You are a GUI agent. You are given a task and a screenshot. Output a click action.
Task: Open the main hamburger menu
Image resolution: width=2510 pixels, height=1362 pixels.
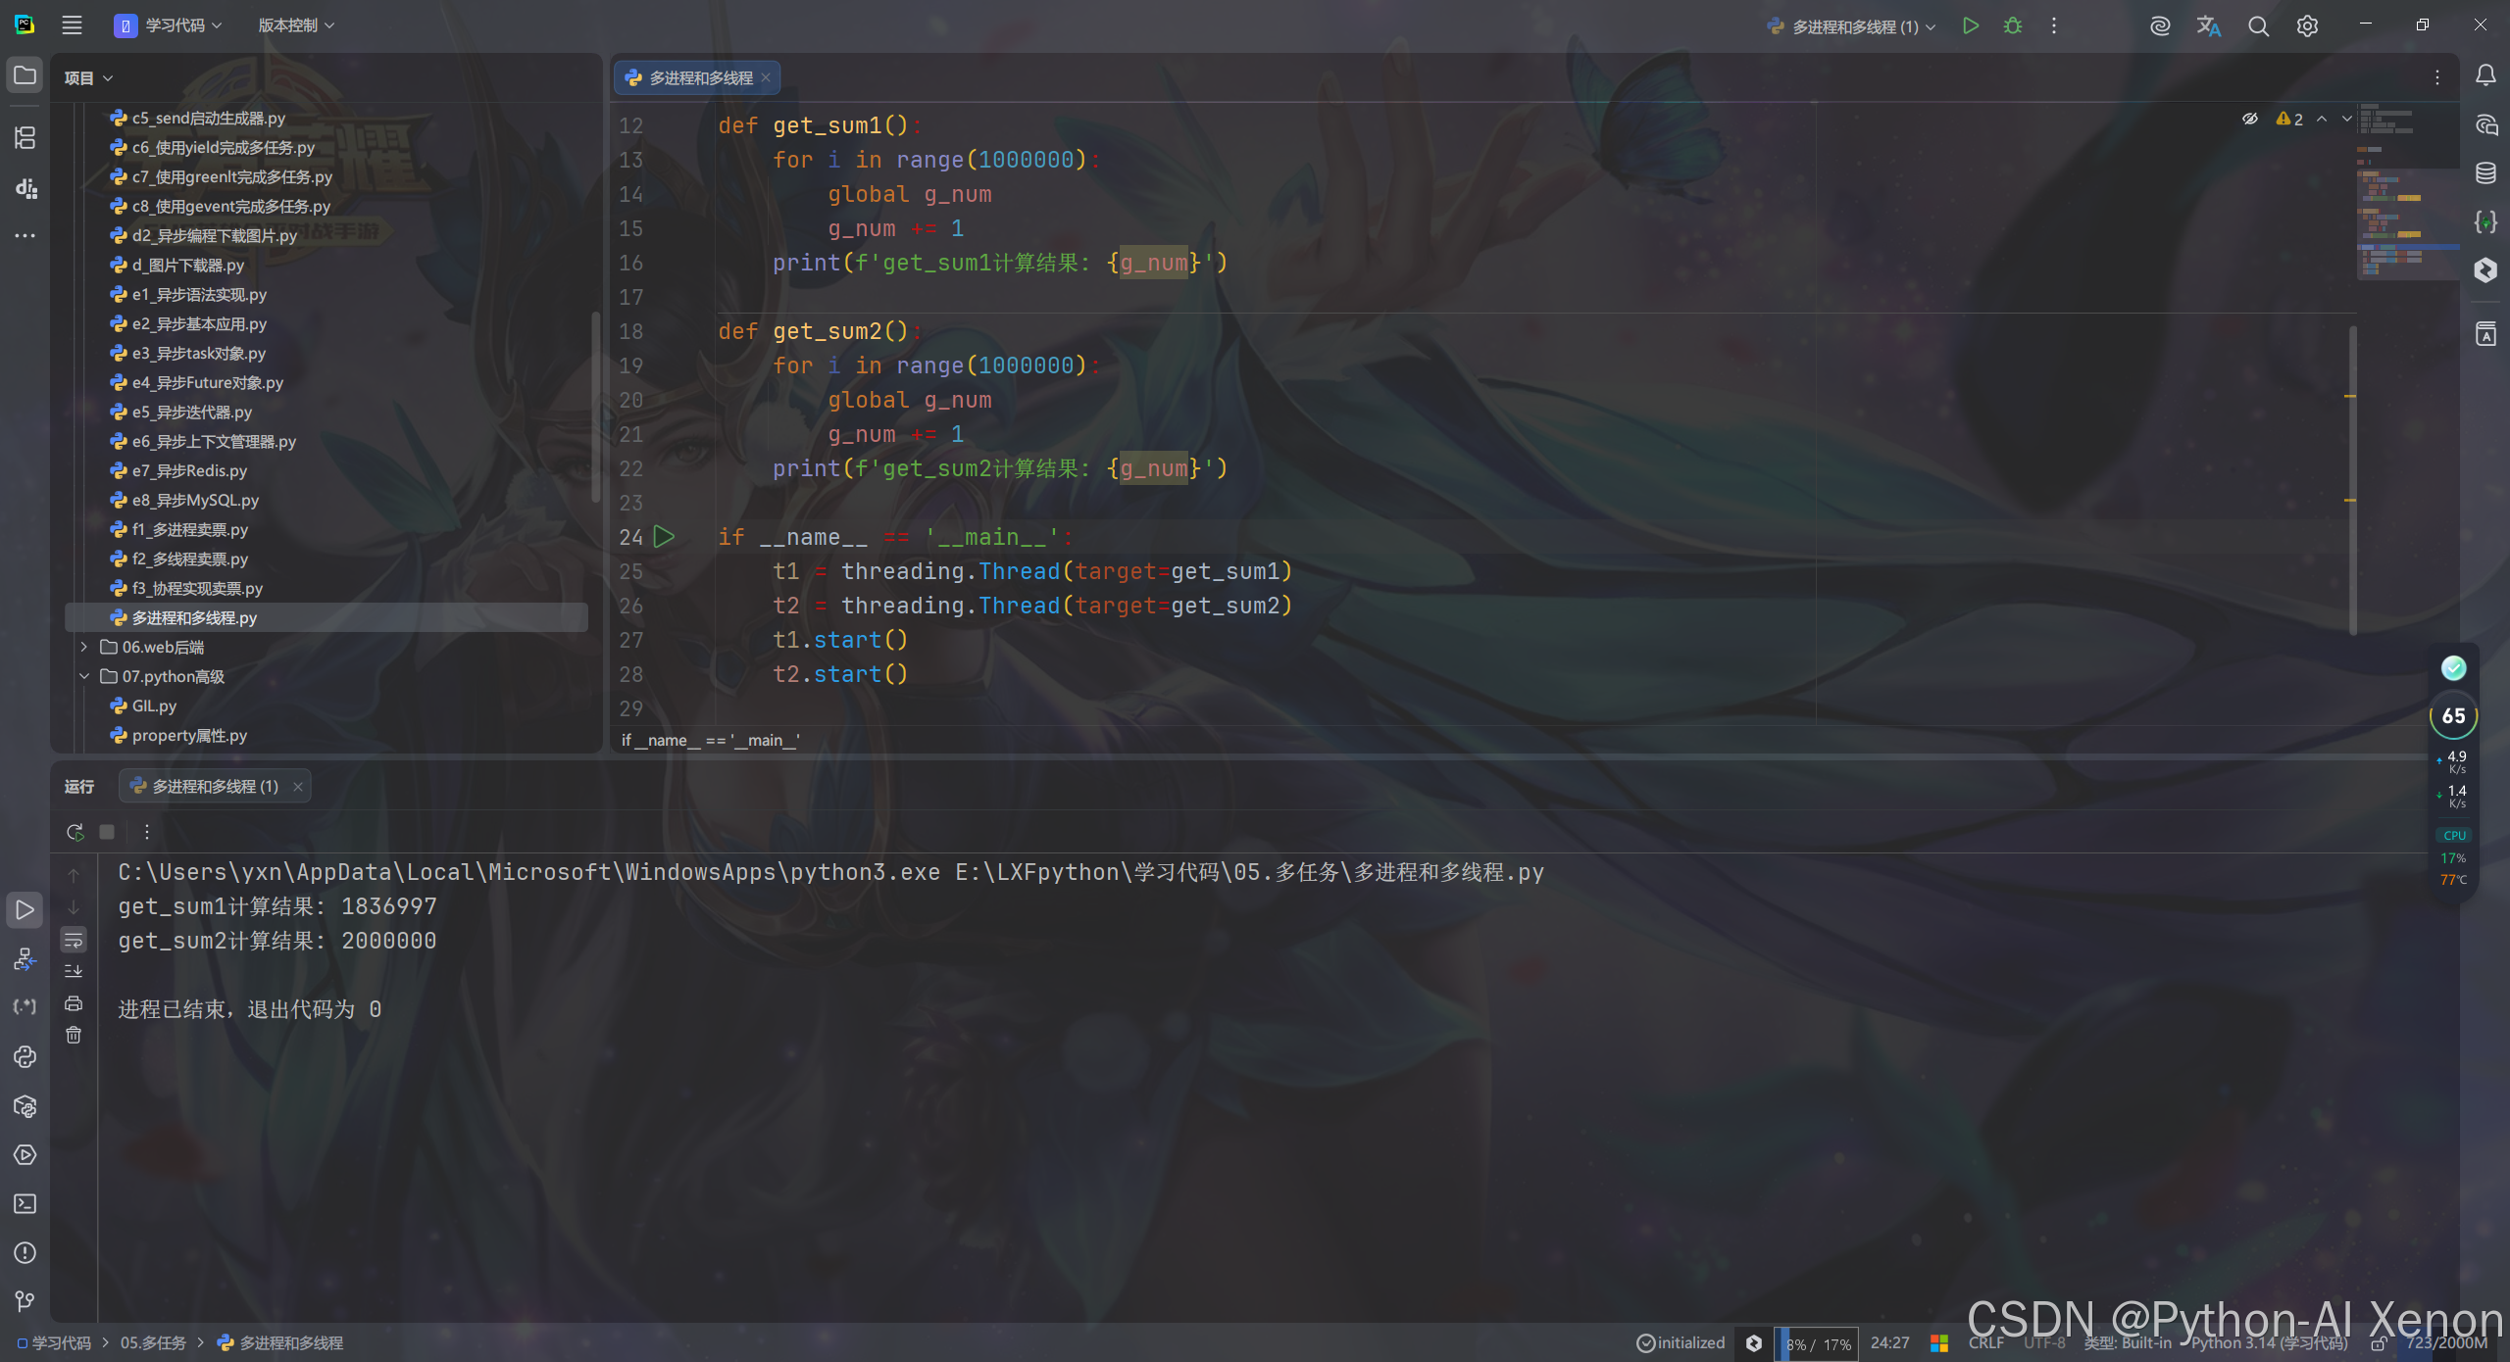tap(72, 25)
